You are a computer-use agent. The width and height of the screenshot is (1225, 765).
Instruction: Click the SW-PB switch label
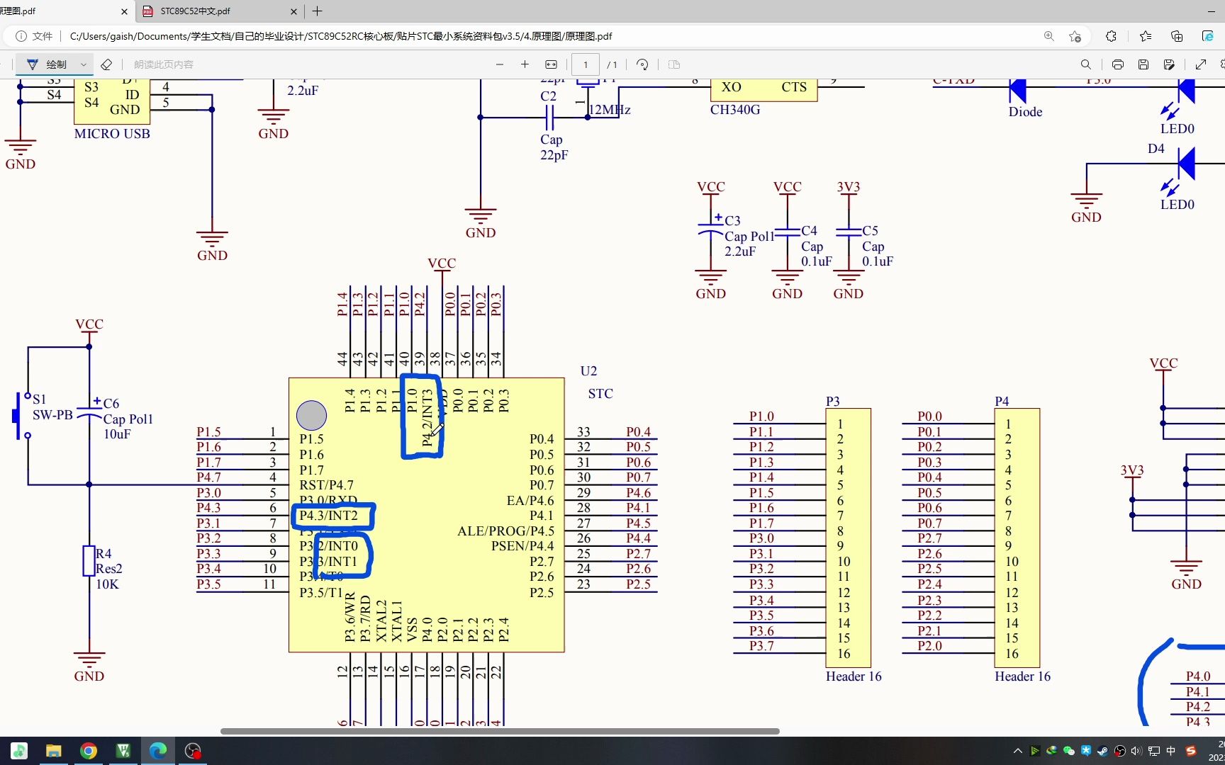pos(52,415)
